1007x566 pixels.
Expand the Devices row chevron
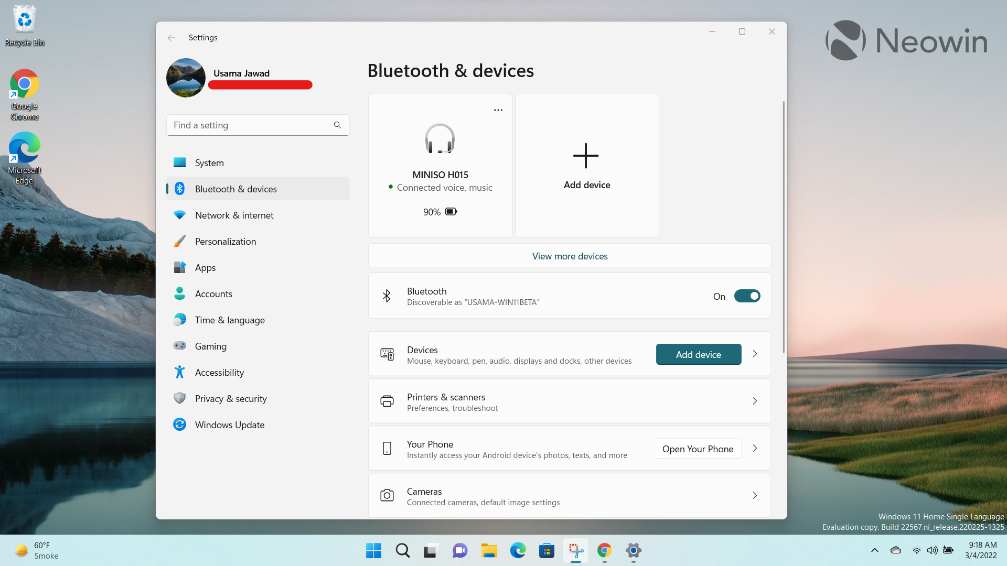coord(755,354)
